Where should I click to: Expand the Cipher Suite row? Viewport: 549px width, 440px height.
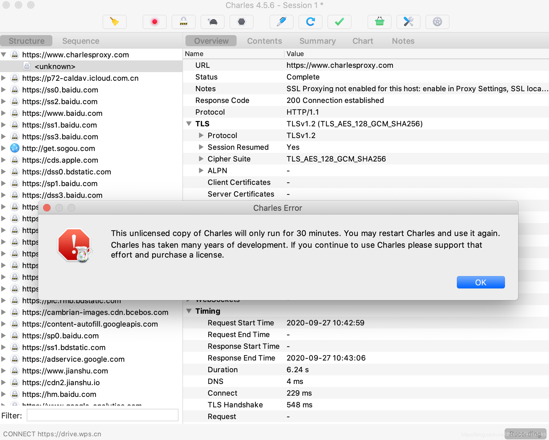click(x=201, y=159)
